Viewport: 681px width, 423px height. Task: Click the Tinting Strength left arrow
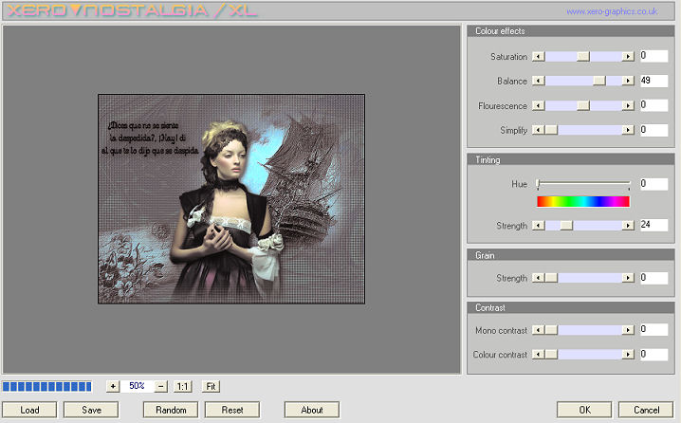point(539,226)
